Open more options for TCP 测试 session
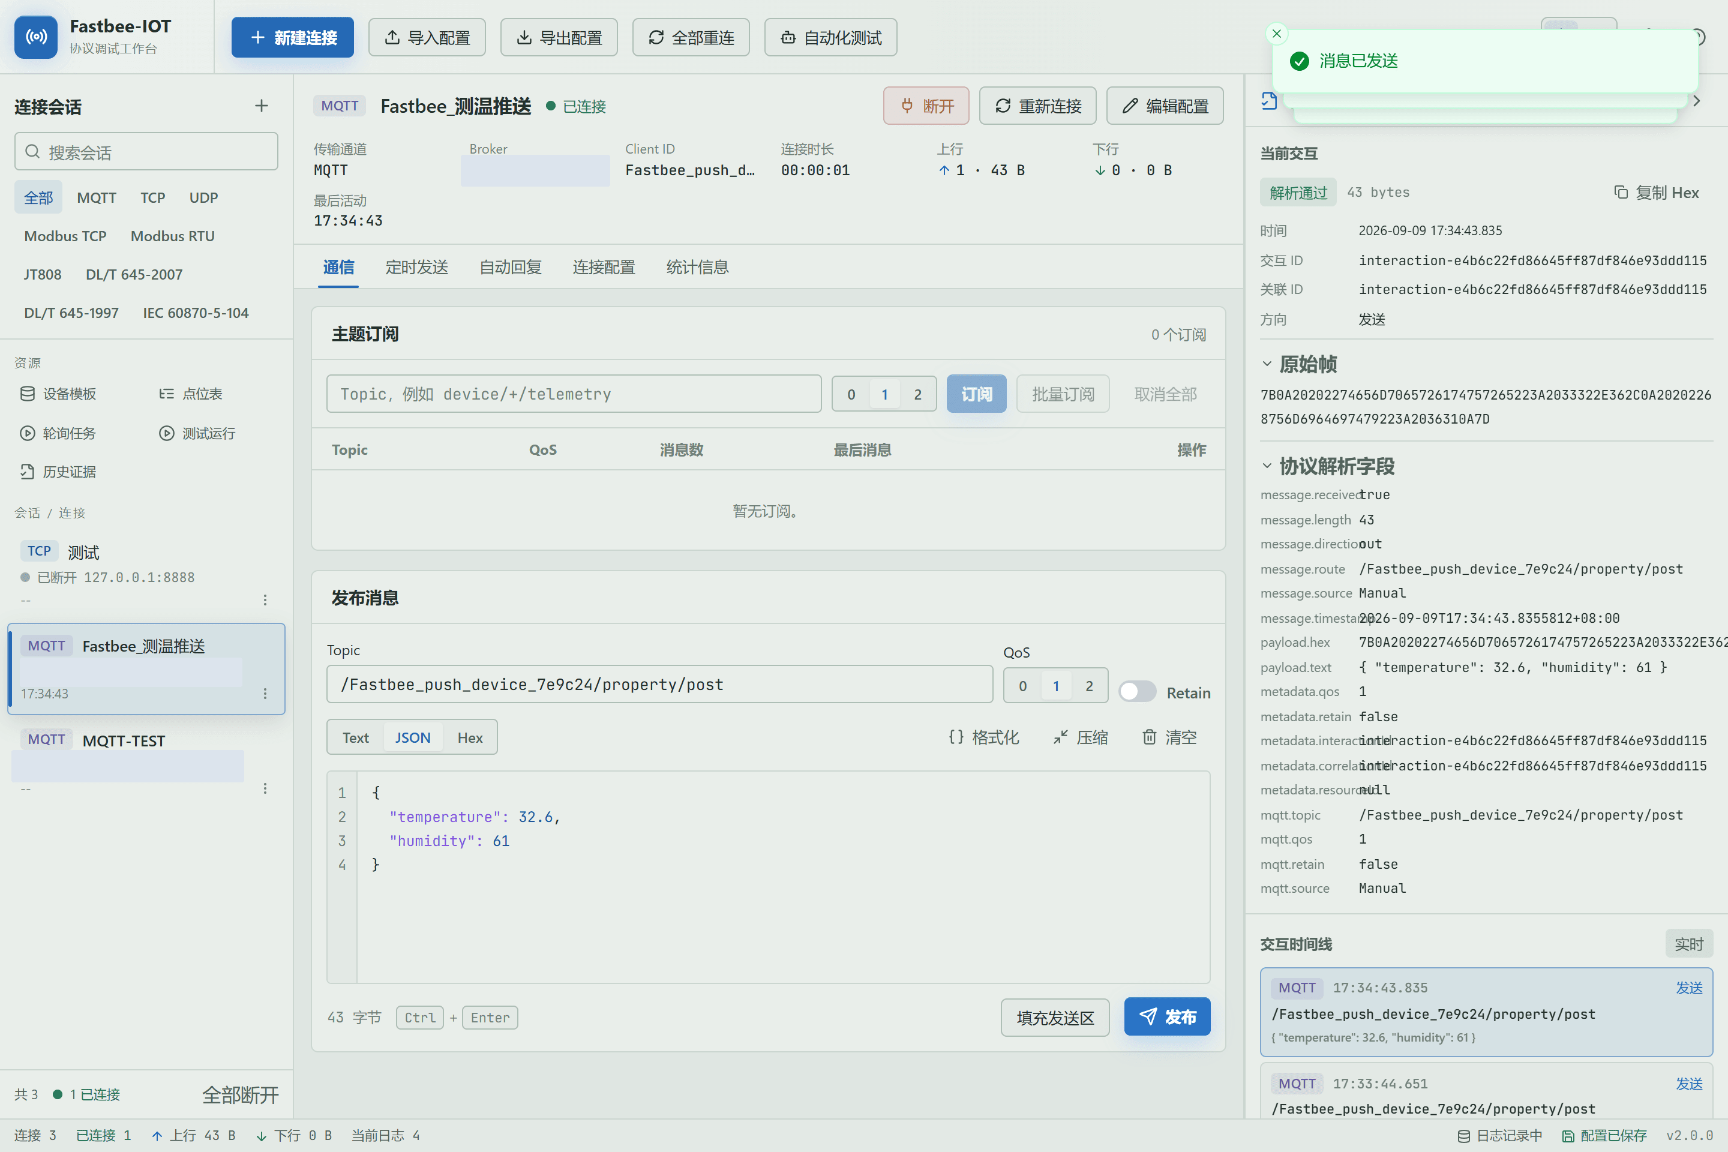The height and width of the screenshot is (1152, 1728). 265,600
